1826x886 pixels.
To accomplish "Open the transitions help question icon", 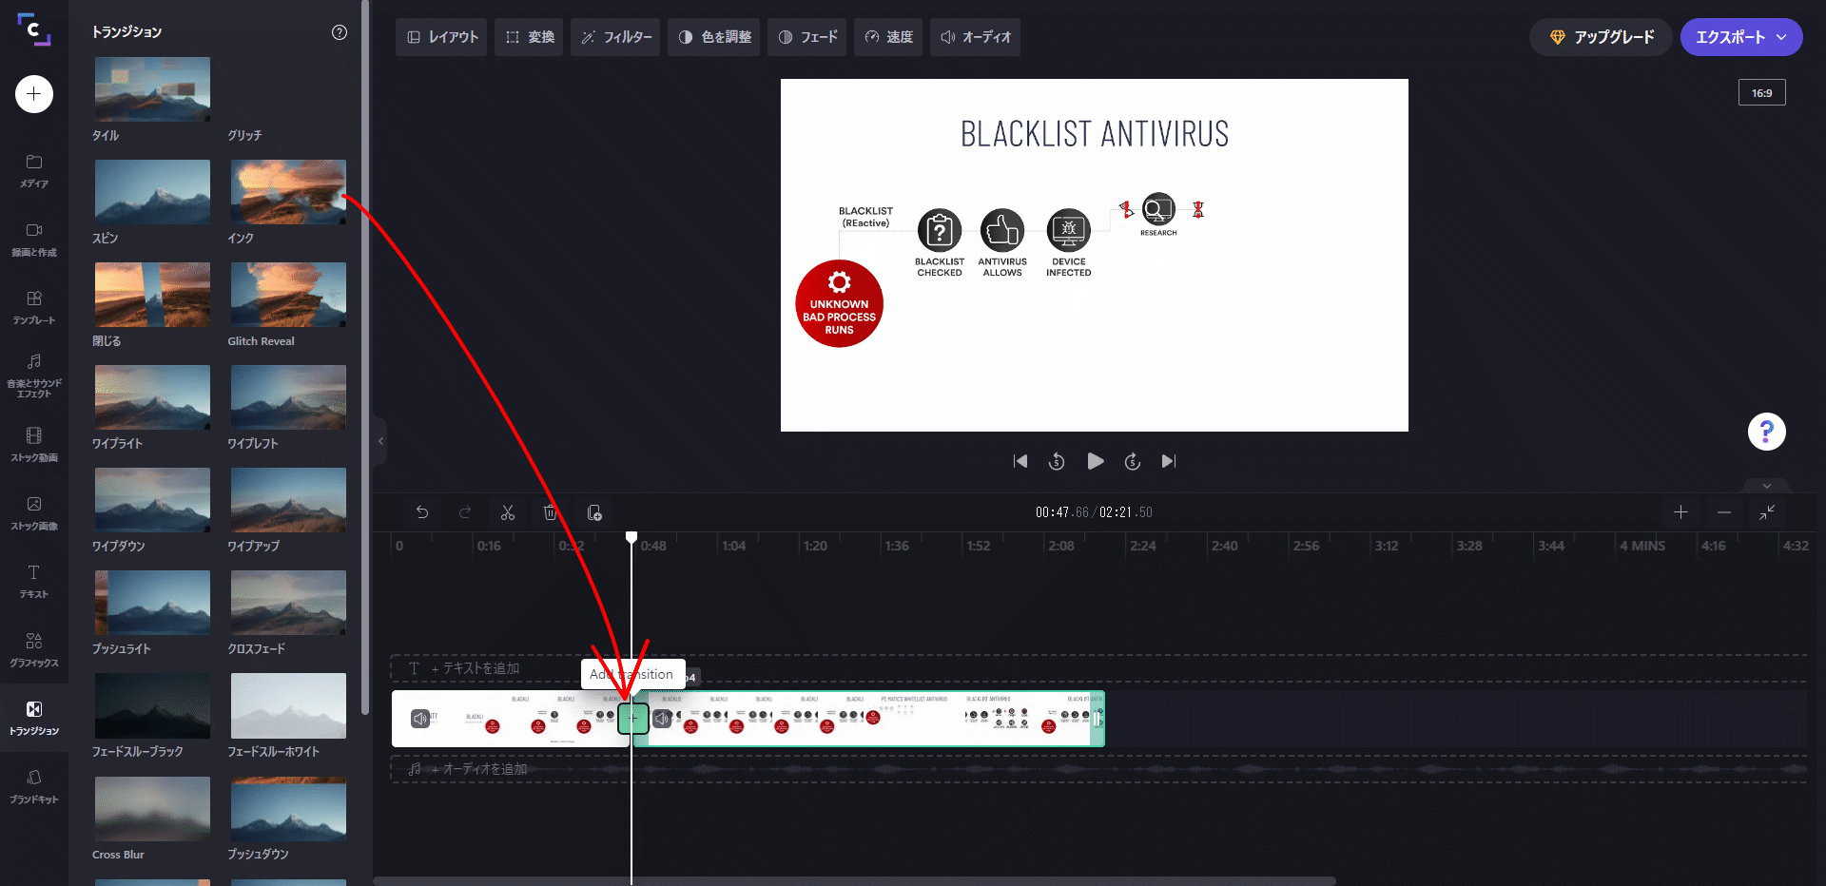I will coord(340,32).
